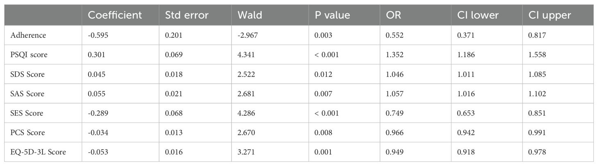The height and width of the screenshot is (166, 598).
Task: Select the PSQI Wald value 4.341
Action: click(x=246, y=55)
